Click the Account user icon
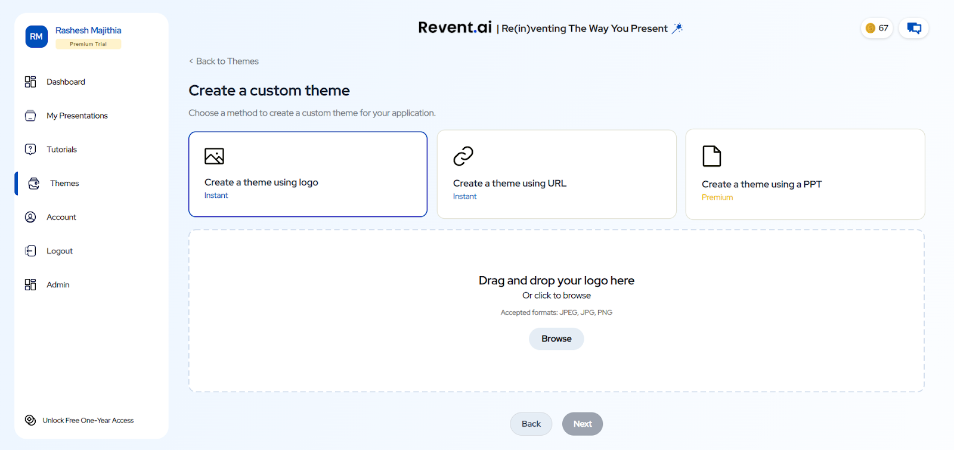The image size is (954, 450). [x=30, y=217]
